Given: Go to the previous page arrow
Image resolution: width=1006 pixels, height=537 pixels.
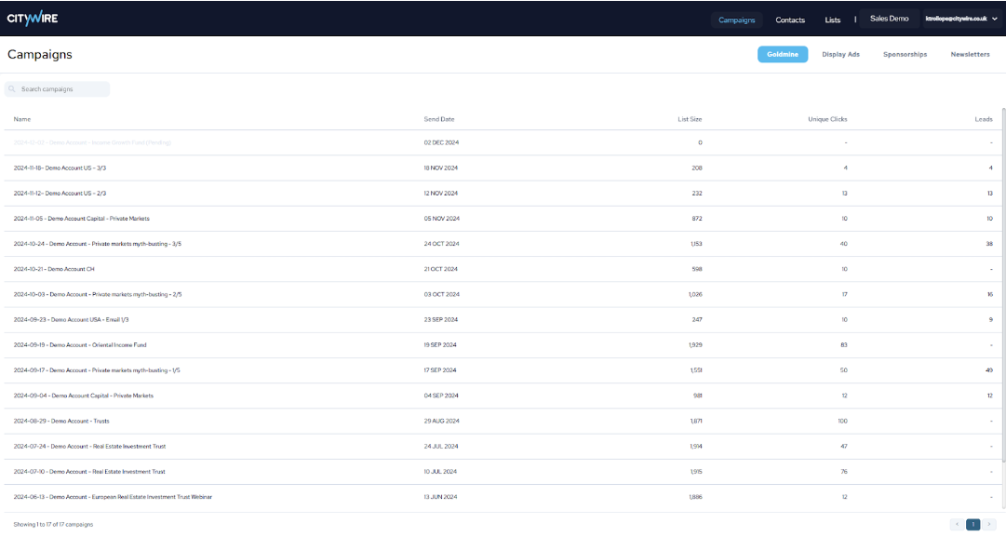Looking at the screenshot, I should [957, 525].
